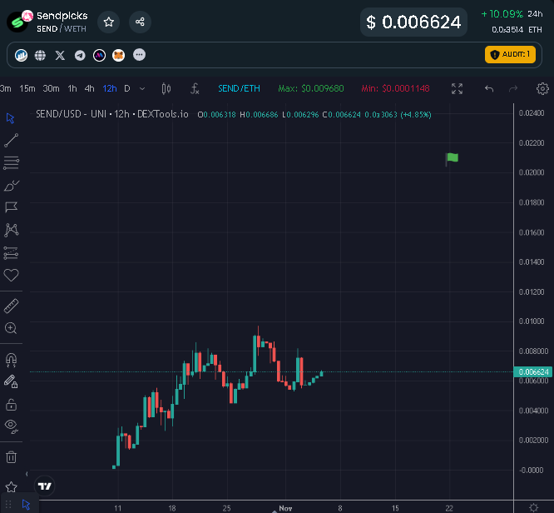Select the trend line tool

click(x=11, y=141)
